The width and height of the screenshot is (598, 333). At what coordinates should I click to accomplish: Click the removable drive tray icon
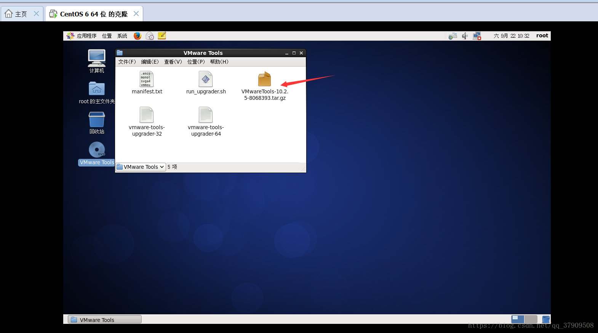452,36
